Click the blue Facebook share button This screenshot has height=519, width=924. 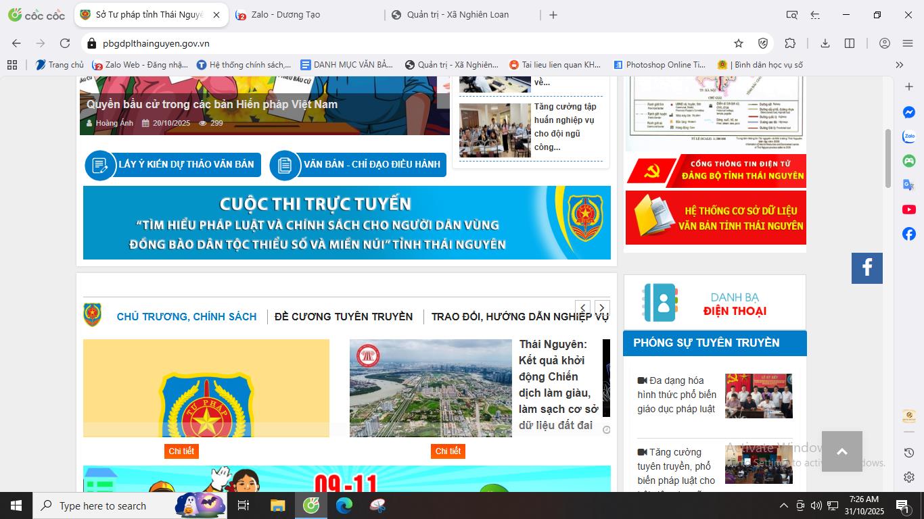867,268
